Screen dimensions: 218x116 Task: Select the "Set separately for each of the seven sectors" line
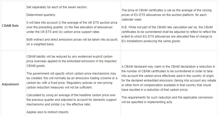point(57,7)
